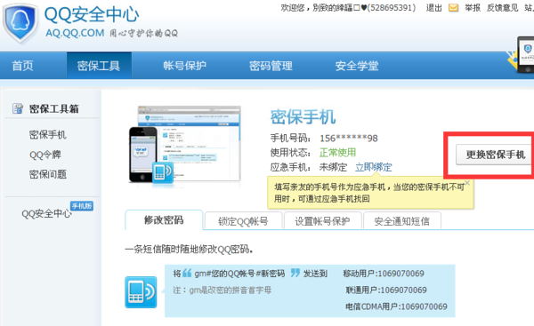Screen dimensions: 534x326
Task: Go to the 首页 navigation tab
Action: 22,66
